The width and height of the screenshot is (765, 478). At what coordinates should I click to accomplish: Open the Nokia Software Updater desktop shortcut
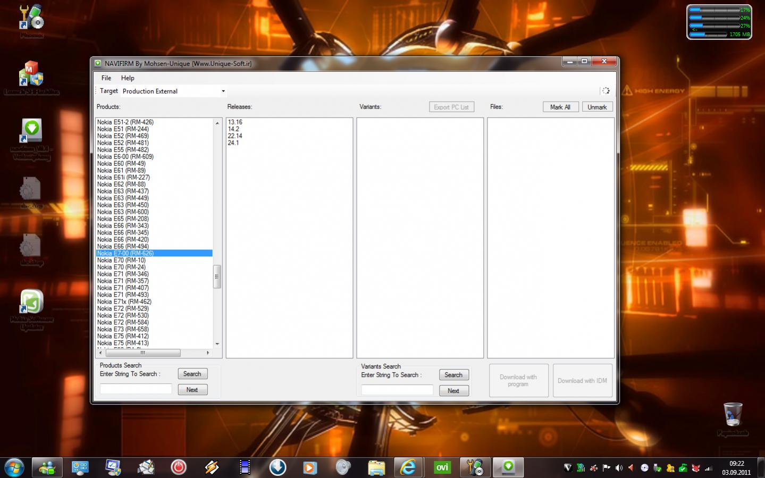31,310
